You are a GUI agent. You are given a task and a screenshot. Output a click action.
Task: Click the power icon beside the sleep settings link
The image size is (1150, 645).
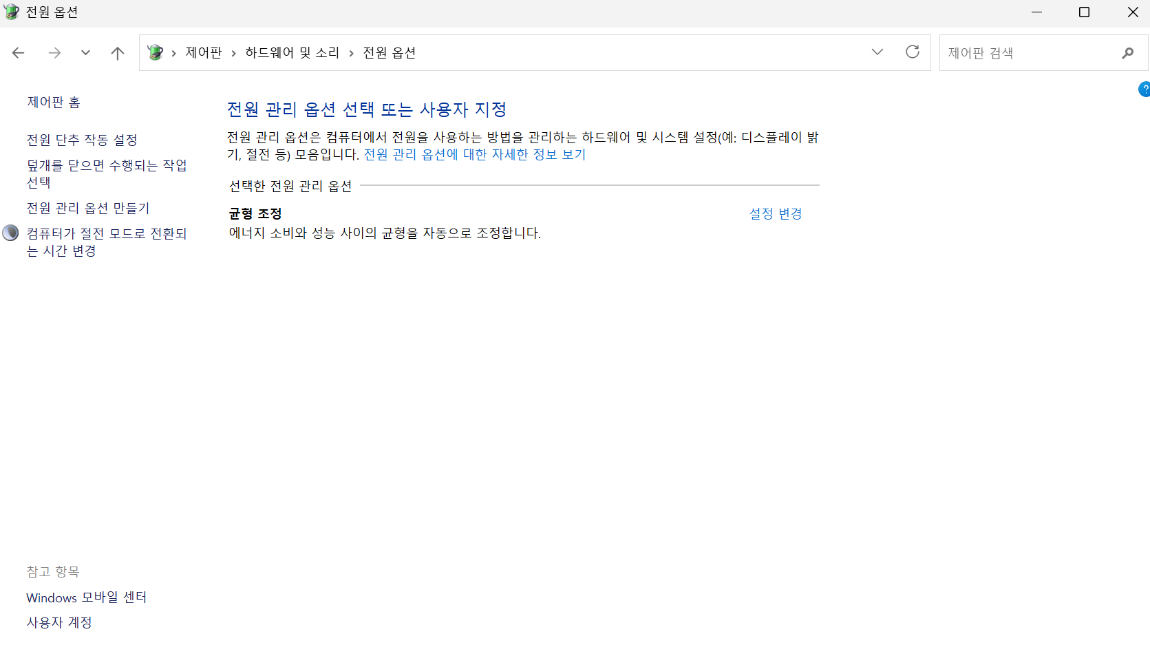pyautogui.click(x=10, y=233)
